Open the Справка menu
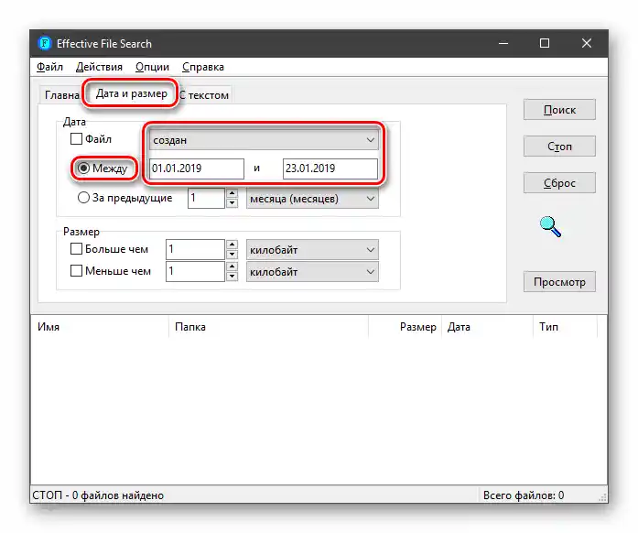The width and height of the screenshot is (638, 533). pyautogui.click(x=202, y=67)
